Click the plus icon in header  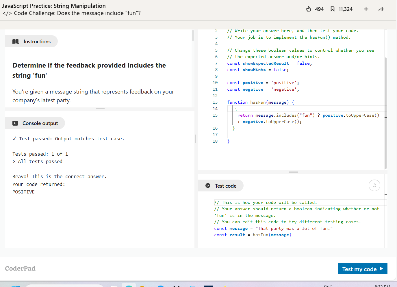coord(366,9)
